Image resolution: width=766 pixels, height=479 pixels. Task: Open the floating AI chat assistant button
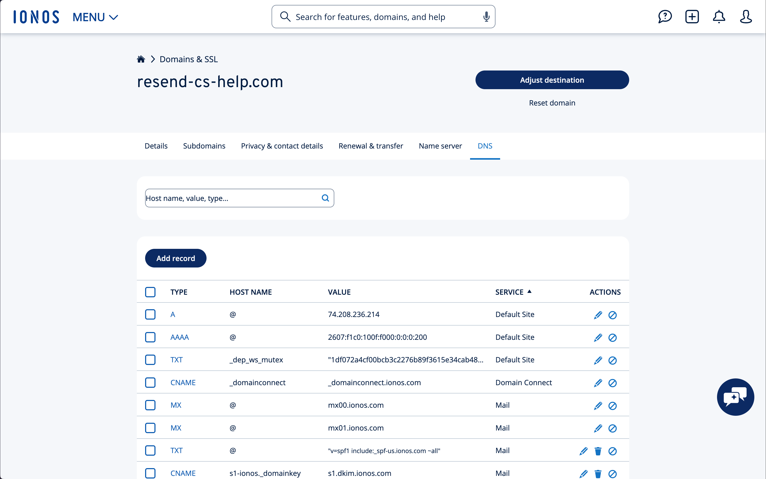(735, 397)
